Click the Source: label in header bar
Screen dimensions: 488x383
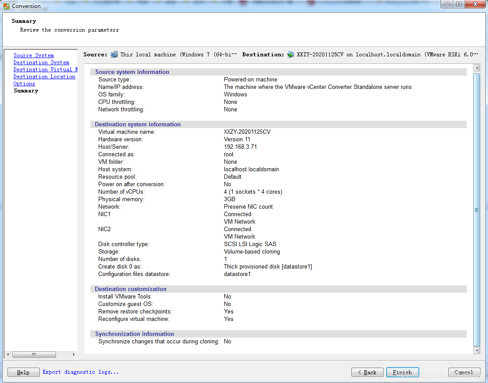click(x=95, y=55)
